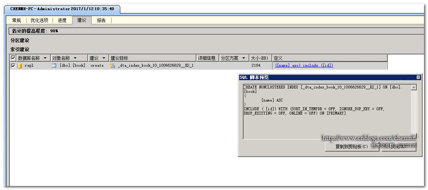Click the 估计的提高程度: 98% bar
Viewport: 428px width, 190px height.
coord(217,31)
